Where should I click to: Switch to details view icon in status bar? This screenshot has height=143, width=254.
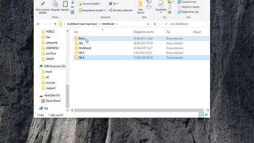(x=201, y=115)
